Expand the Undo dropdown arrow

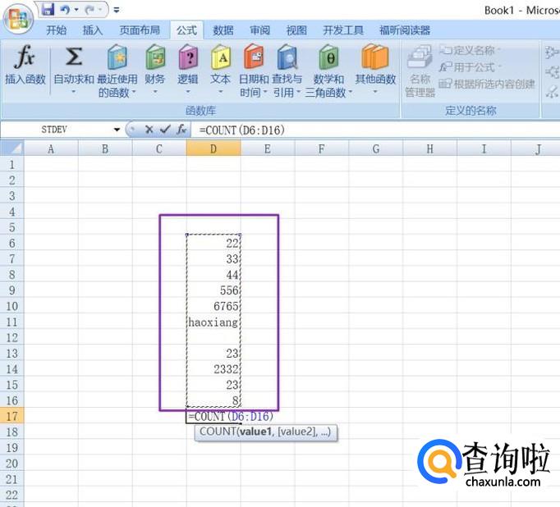[x=76, y=11]
